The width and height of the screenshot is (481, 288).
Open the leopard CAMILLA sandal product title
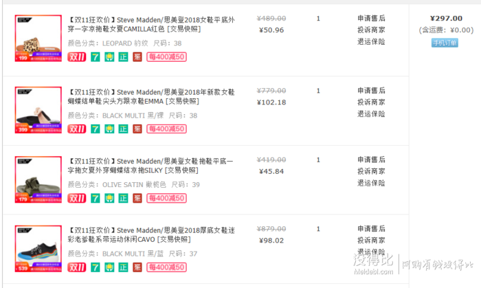151,24
